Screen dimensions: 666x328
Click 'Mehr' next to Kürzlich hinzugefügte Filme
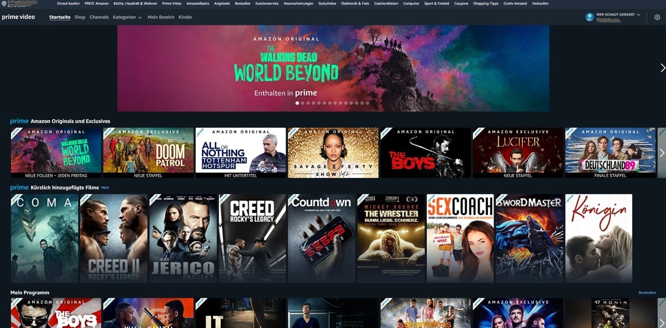tap(105, 188)
